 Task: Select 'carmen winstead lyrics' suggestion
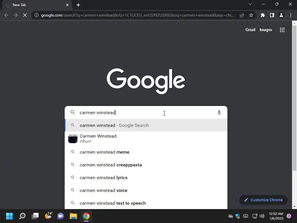(146, 177)
